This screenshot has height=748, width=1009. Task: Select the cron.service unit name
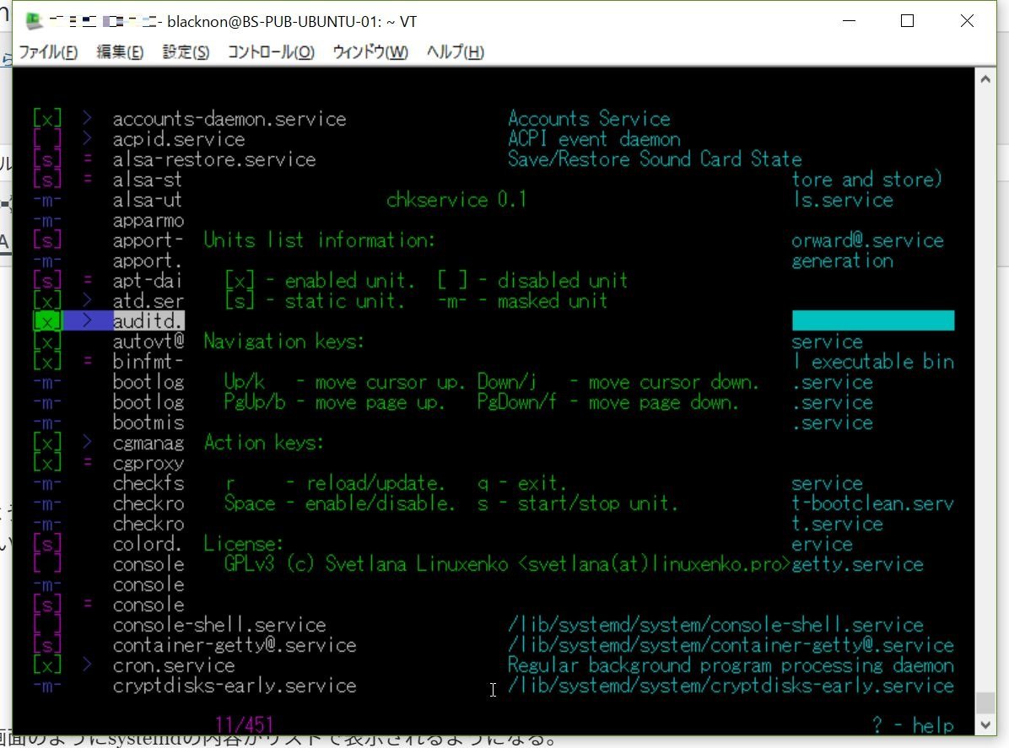174,665
